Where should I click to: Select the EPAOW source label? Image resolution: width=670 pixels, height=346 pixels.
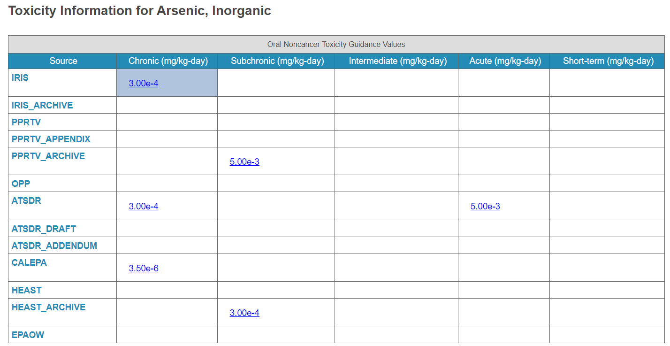[28, 335]
